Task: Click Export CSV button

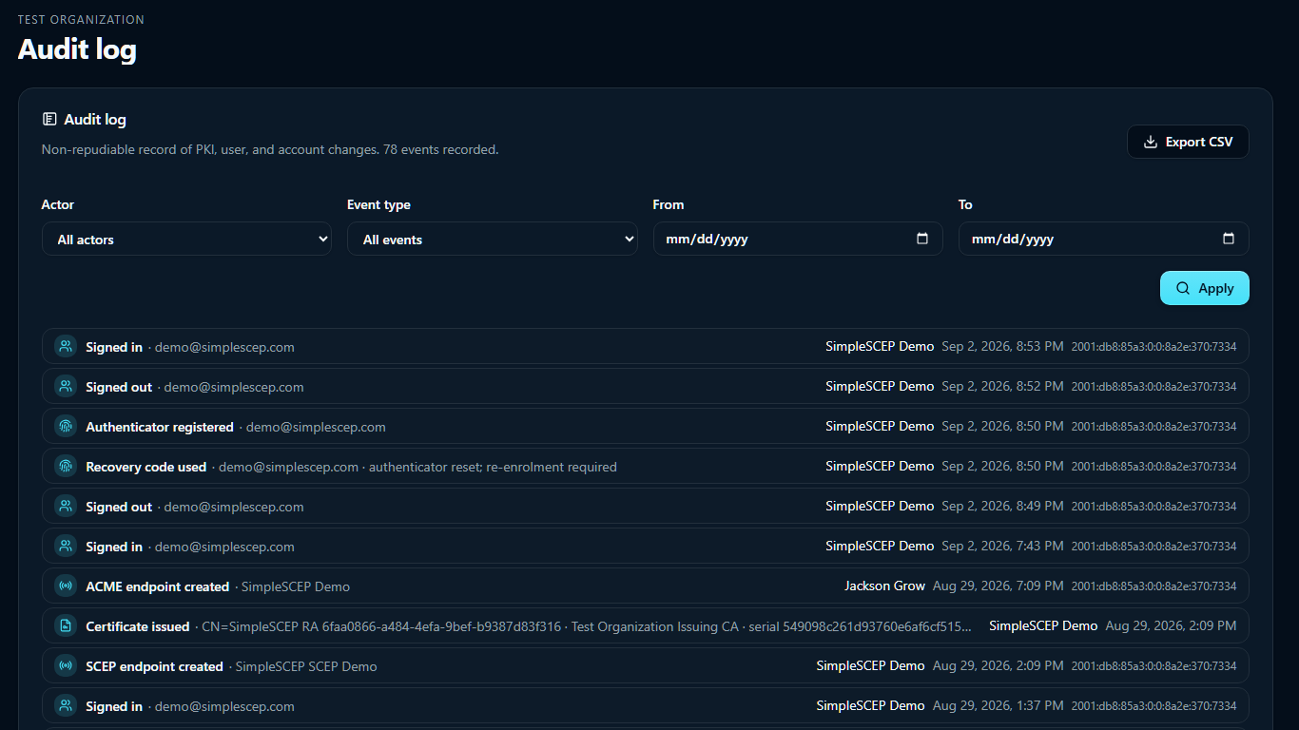Action: coord(1188,142)
